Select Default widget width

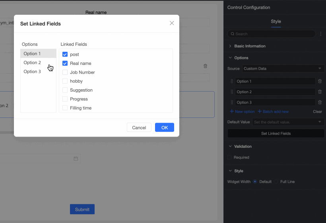pyautogui.click(x=255, y=182)
